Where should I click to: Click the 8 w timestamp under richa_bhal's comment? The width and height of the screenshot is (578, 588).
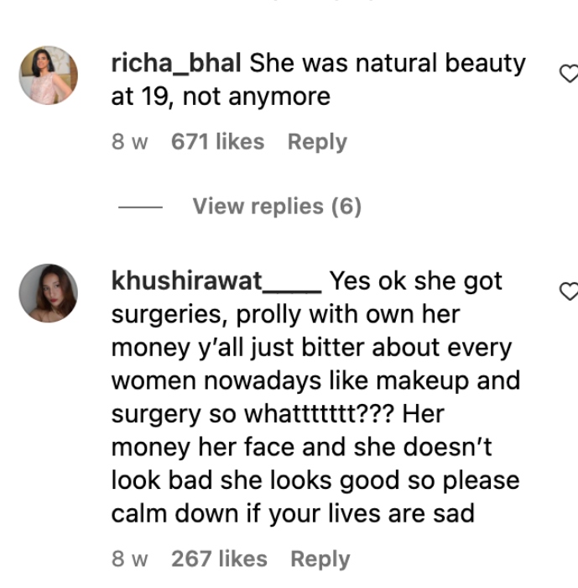pos(129,142)
